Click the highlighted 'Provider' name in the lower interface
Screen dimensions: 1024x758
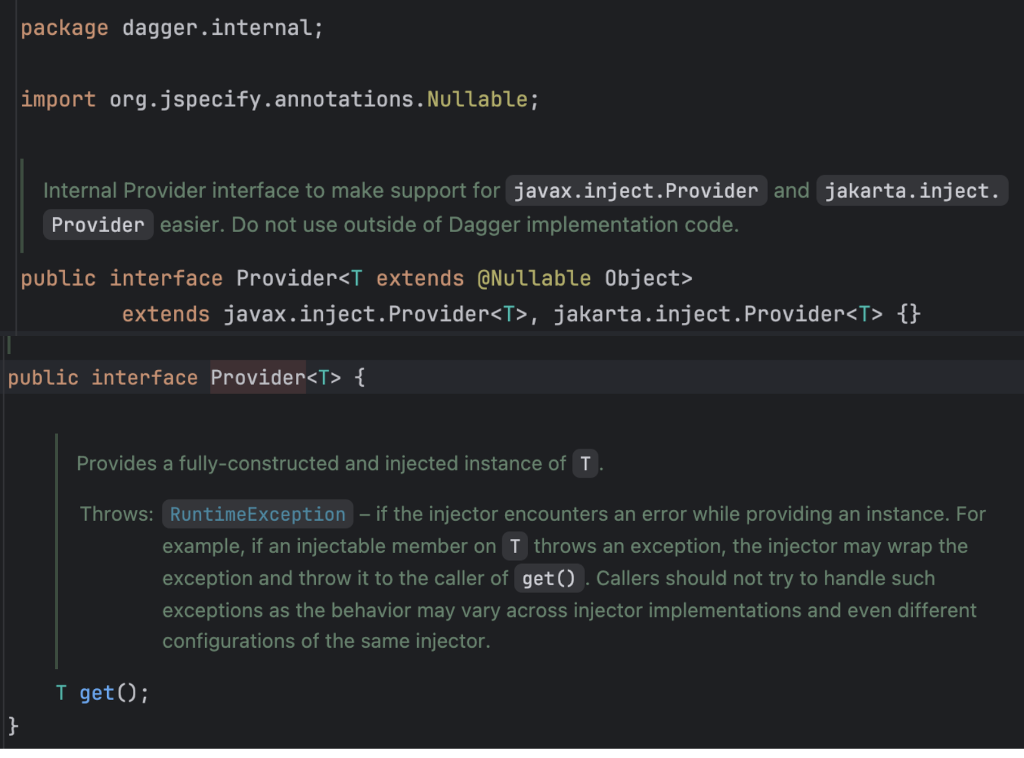coord(258,378)
